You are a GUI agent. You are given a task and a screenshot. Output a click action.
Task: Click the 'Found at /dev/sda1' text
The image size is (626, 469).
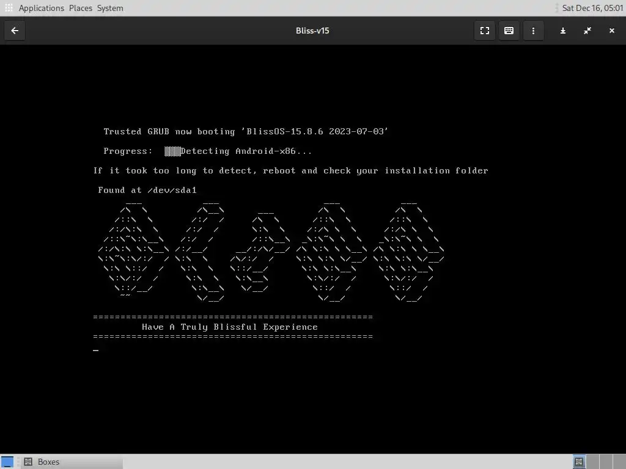point(147,191)
